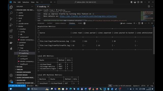Maximize the terminal panel size

pyautogui.click(x=149, y=23)
